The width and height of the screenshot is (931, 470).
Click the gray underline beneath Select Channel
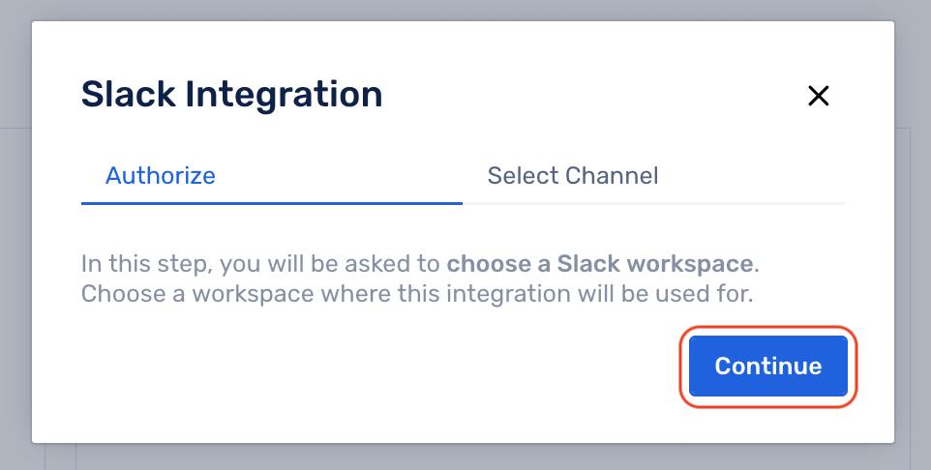pyautogui.click(x=653, y=203)
